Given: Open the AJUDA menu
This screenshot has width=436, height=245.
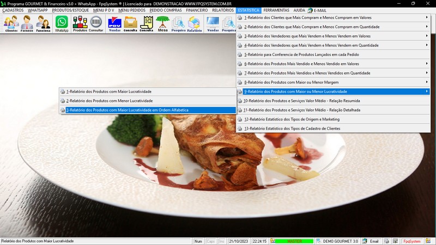Looking at the screenshot, I should [299, 10].
